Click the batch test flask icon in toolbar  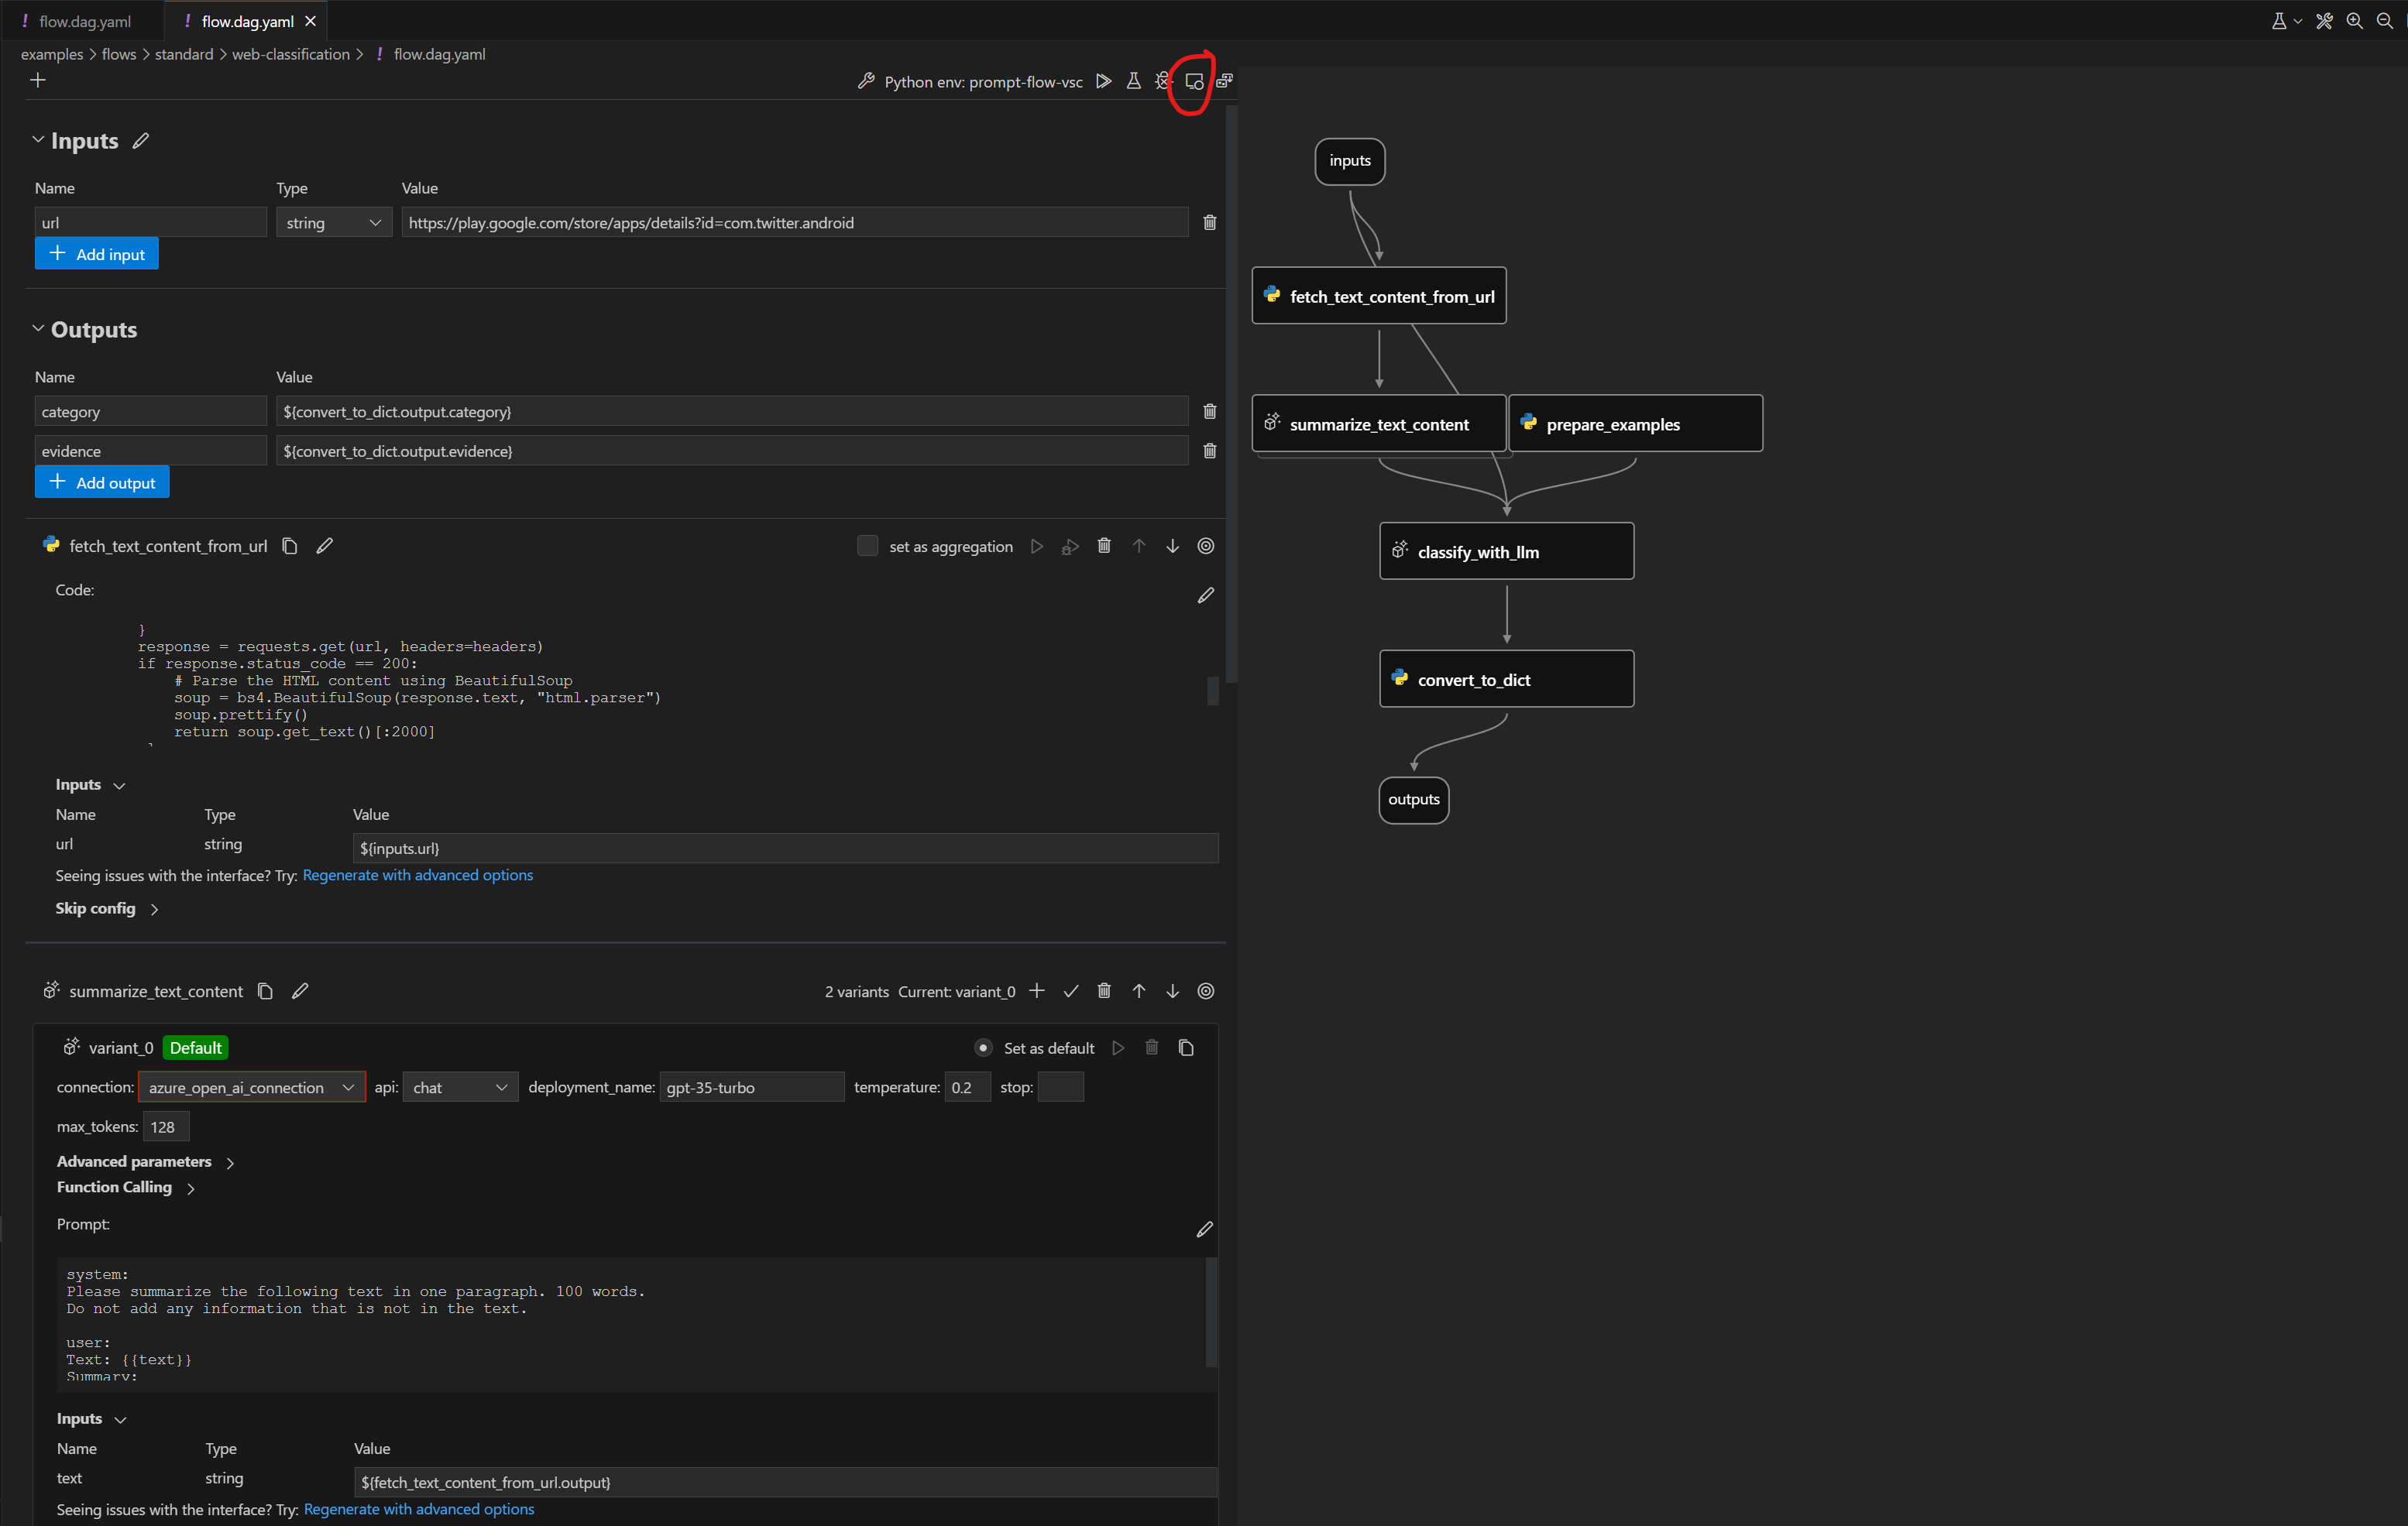(x=1133, y=81)
